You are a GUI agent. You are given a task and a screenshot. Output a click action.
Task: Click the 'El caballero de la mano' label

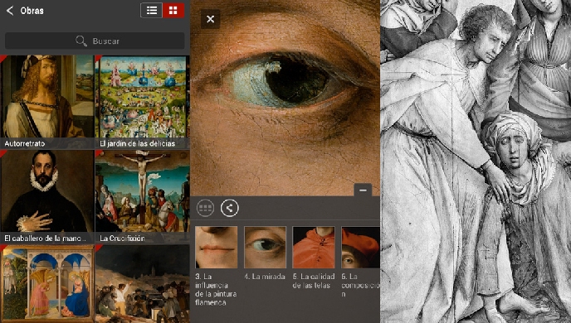tap(45, 239)
